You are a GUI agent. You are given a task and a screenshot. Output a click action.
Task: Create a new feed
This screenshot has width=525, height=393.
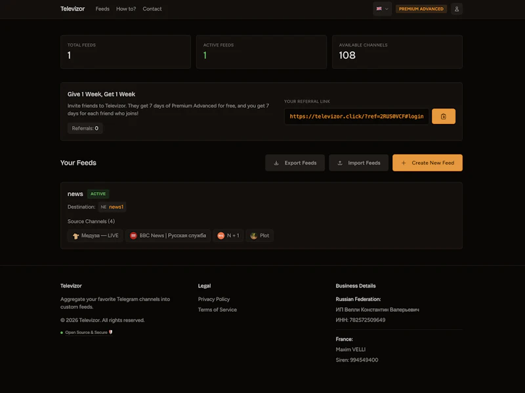tap(427, 163)
